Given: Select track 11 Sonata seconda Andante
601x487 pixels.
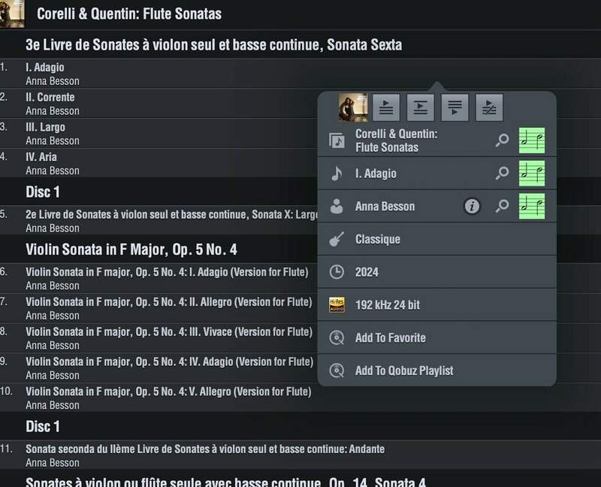Looking at the screenshot, I should tap(204, 449).
